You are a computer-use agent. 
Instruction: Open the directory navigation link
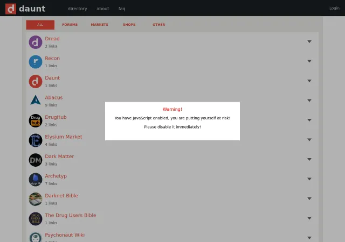coord(78,9)
